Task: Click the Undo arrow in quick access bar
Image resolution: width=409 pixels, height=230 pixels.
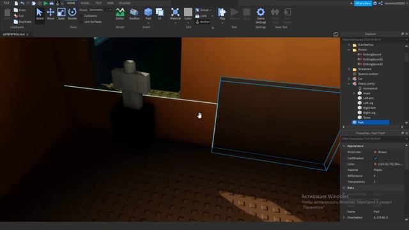Action: (22, 3)
